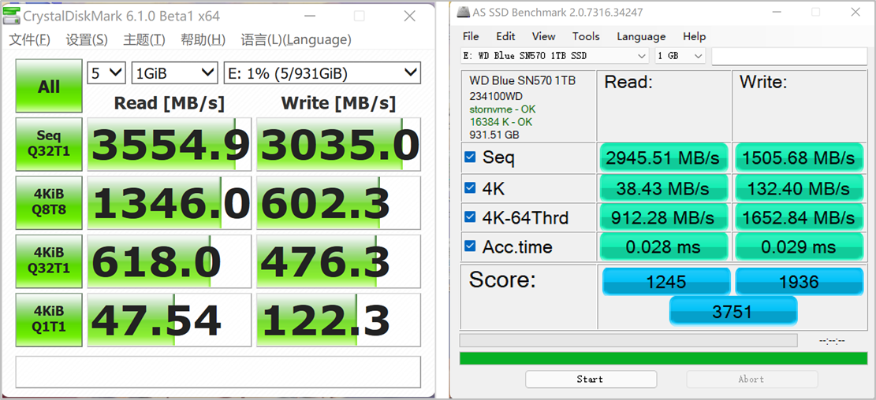This screenshot has height=400, width=876.
Task: Click the AS SSD Seq read 2945.51 MB/s
Action: 663,158
